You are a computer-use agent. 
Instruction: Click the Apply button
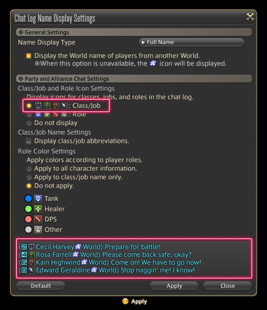pyautogui.click(x=174, y=286)
